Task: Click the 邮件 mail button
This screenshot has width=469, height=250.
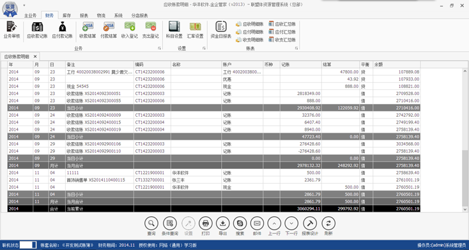Action: pyautogui.click(x=257, y=223)
